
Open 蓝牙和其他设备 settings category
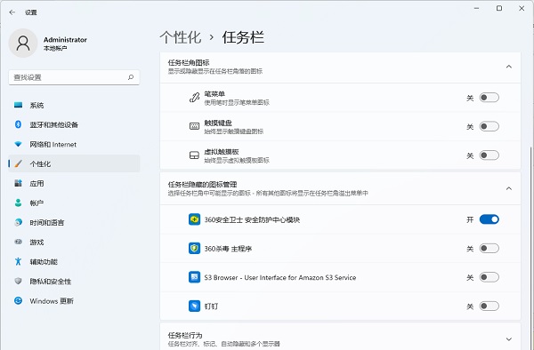tap(74, 124)
